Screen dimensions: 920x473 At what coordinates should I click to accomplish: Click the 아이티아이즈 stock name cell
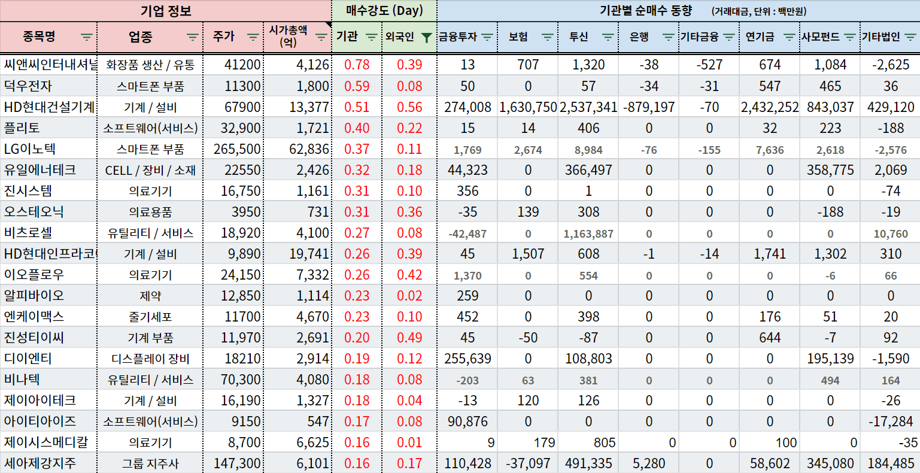click(x=48, y=422)
